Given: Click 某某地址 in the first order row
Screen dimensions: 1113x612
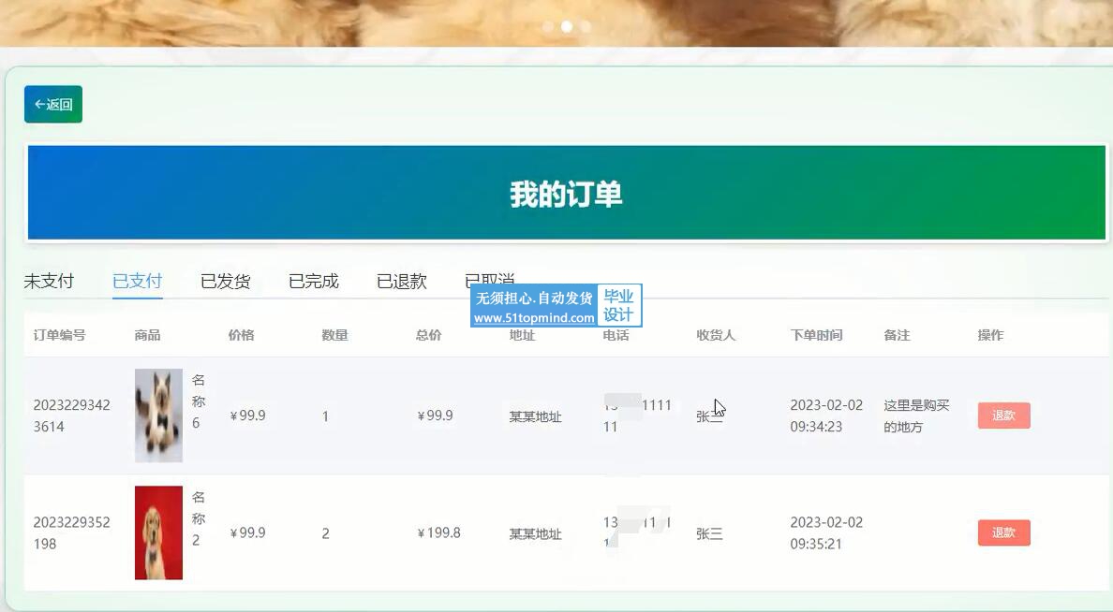Looking at the screenshot, I should pyautogui.click(x=535, y=416).
